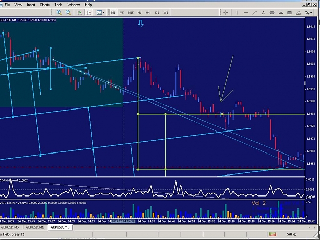The width and height of the screenshot is (320, 240).
Task: Open the Tools menu
Action: [58, 5]
